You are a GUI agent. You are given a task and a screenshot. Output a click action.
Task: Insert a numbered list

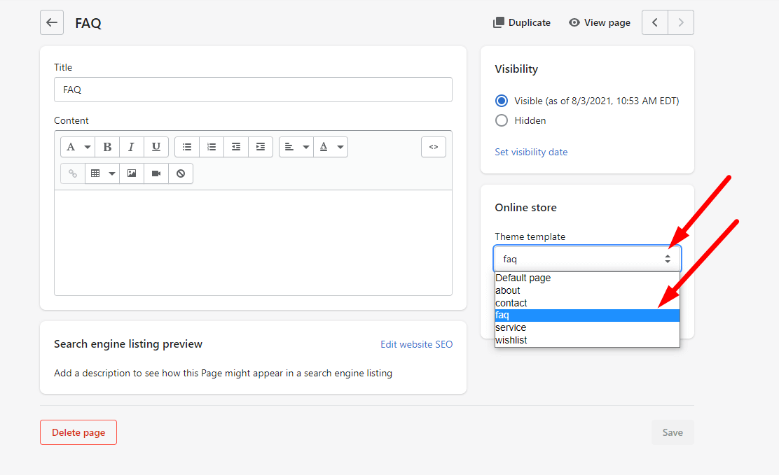point(212,147)
